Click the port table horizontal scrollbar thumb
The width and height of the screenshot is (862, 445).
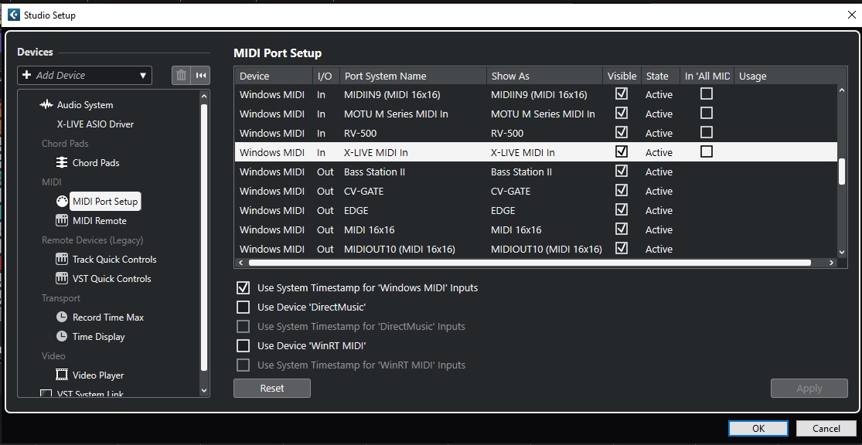[x=530, y=263]
